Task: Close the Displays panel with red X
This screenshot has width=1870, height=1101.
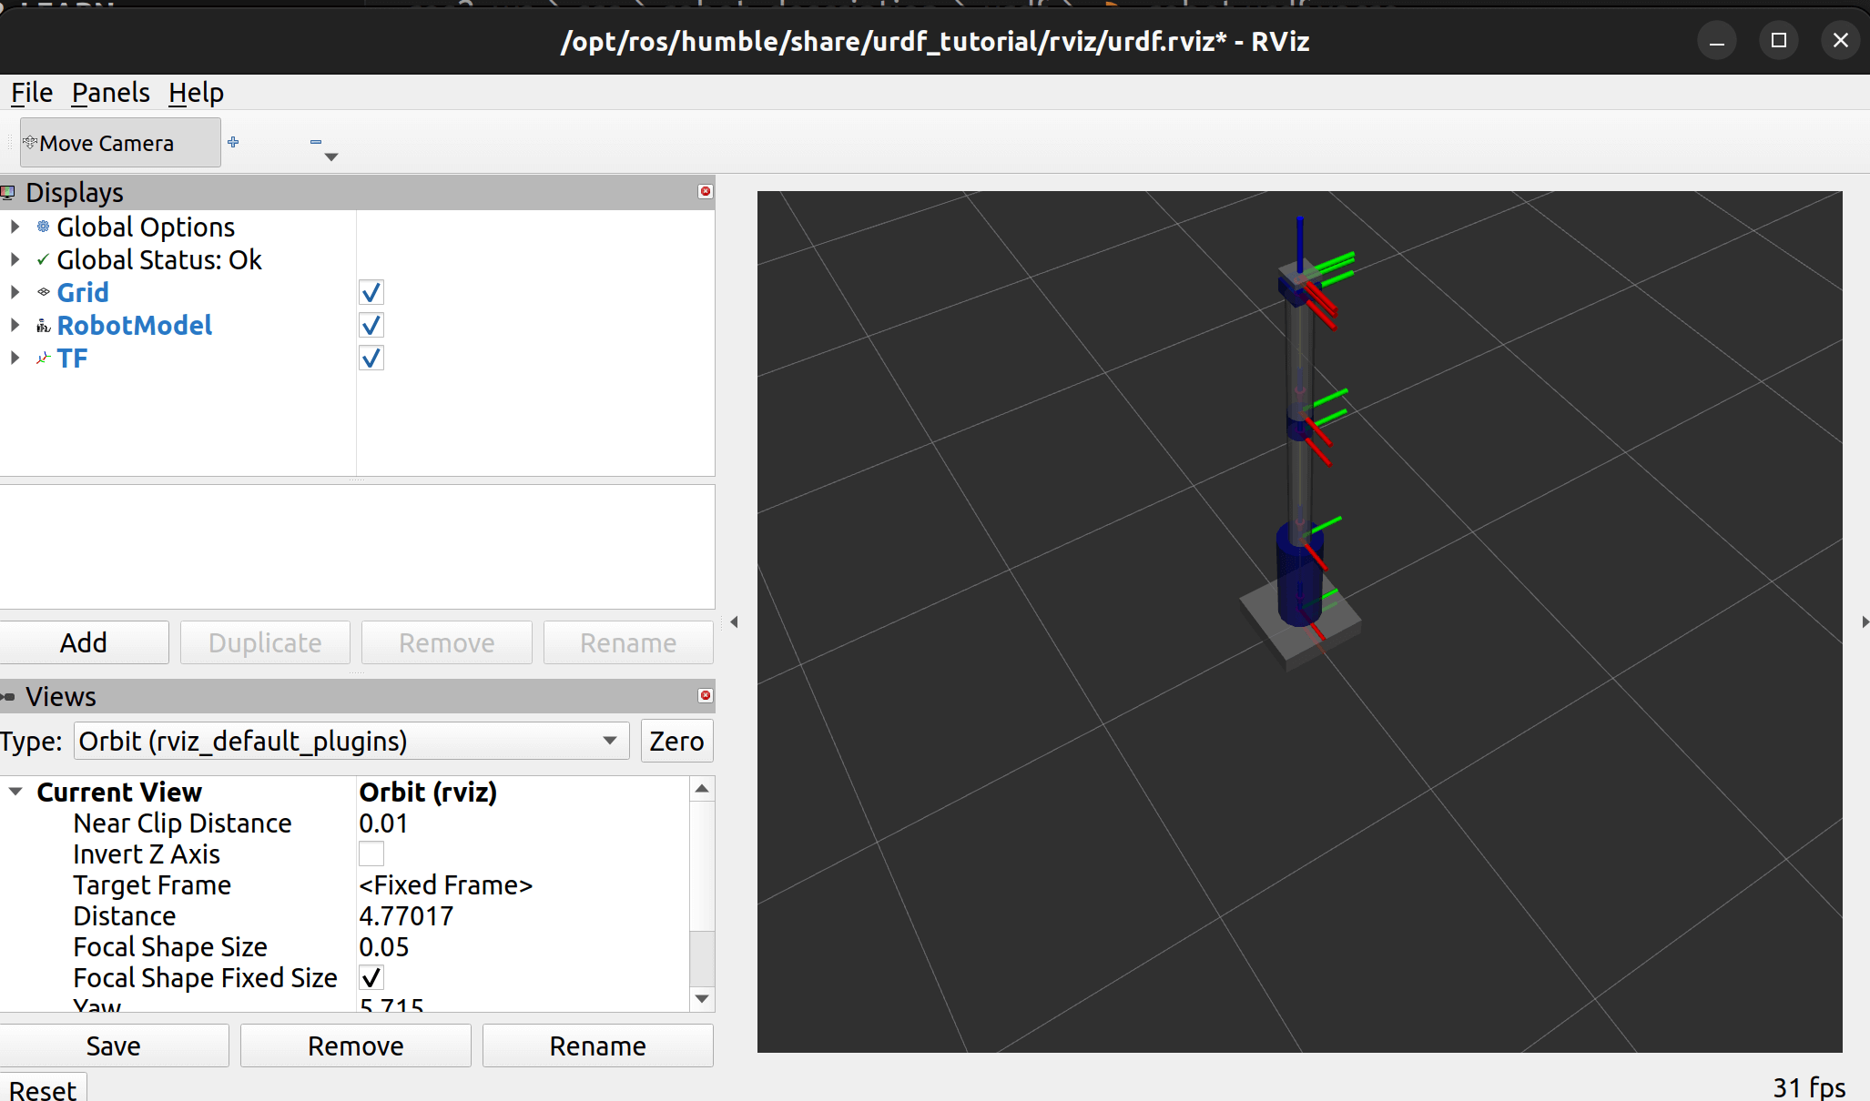Action: [x=705, y=191]
